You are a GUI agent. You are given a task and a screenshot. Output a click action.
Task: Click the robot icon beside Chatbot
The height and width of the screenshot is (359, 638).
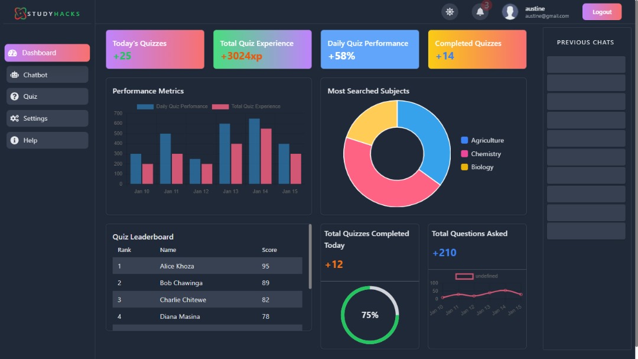click(14, 75)
